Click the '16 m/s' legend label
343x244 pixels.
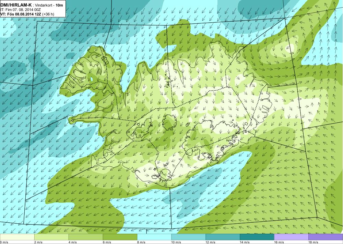[279, 242]
